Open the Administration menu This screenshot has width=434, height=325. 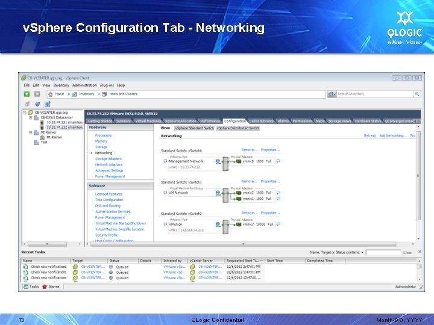[x=84, y=85]
